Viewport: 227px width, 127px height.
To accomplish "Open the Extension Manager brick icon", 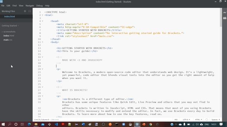I will click(225, 18).
